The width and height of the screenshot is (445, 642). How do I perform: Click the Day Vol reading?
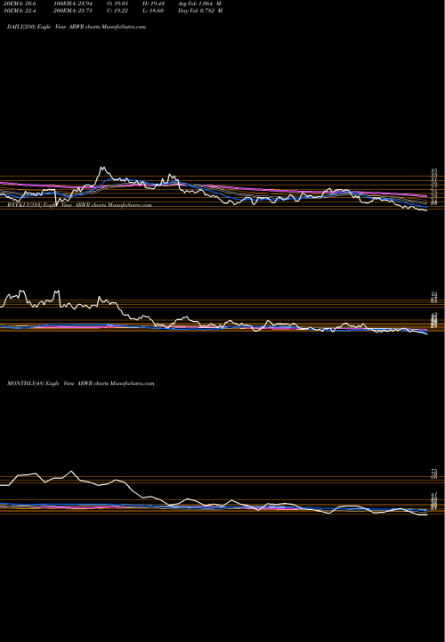200,11
